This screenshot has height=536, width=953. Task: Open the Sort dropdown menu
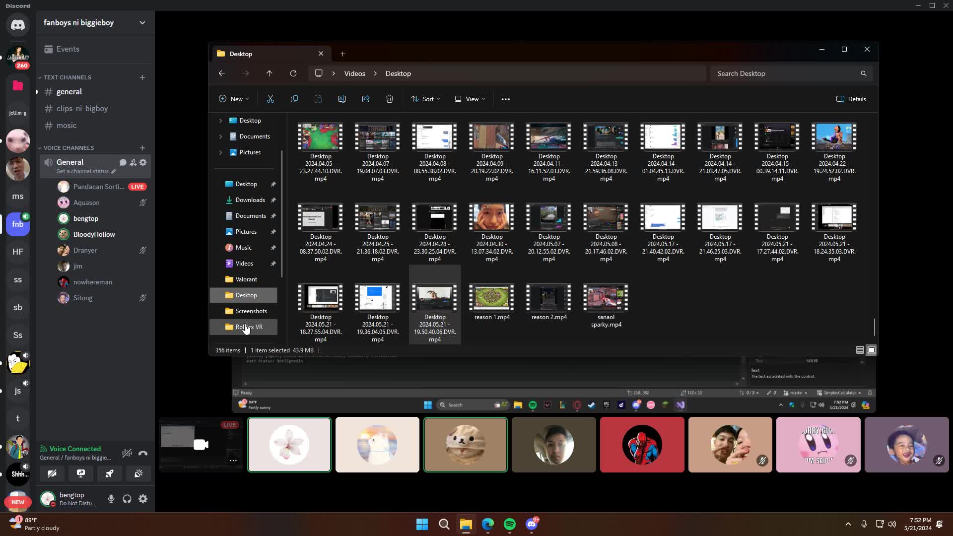[x=425, y=99]
